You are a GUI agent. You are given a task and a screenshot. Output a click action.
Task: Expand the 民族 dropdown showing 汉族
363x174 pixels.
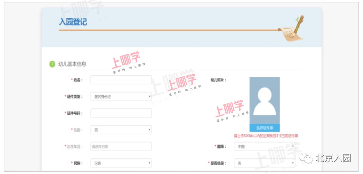(x=121, y=163)
